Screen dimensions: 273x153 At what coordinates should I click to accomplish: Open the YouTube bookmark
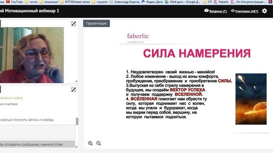tap(15, 2)
